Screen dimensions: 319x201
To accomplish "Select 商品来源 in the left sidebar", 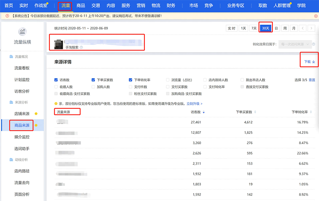I will [x=22, y=126].
